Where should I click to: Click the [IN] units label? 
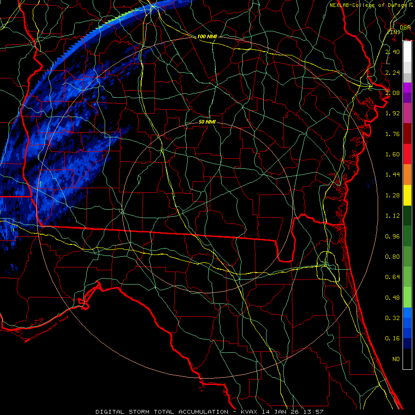394,32
